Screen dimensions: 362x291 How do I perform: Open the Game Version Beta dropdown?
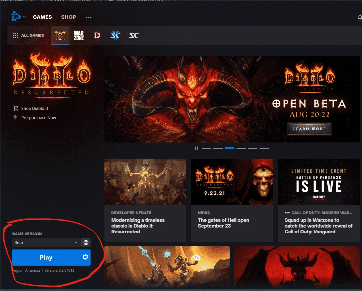(46, 243)
